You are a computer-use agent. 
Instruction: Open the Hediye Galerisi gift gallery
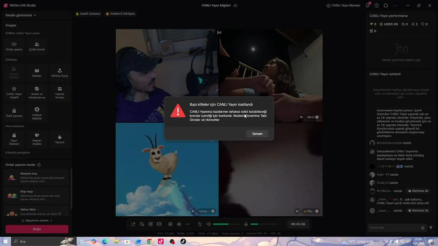37,113
